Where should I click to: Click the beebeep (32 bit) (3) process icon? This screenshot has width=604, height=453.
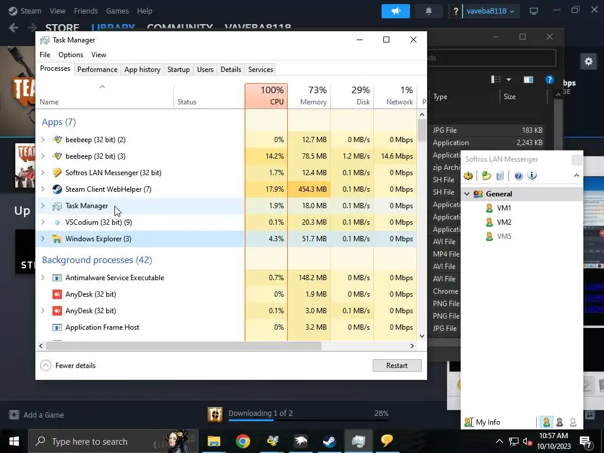[x=57, y=156]
